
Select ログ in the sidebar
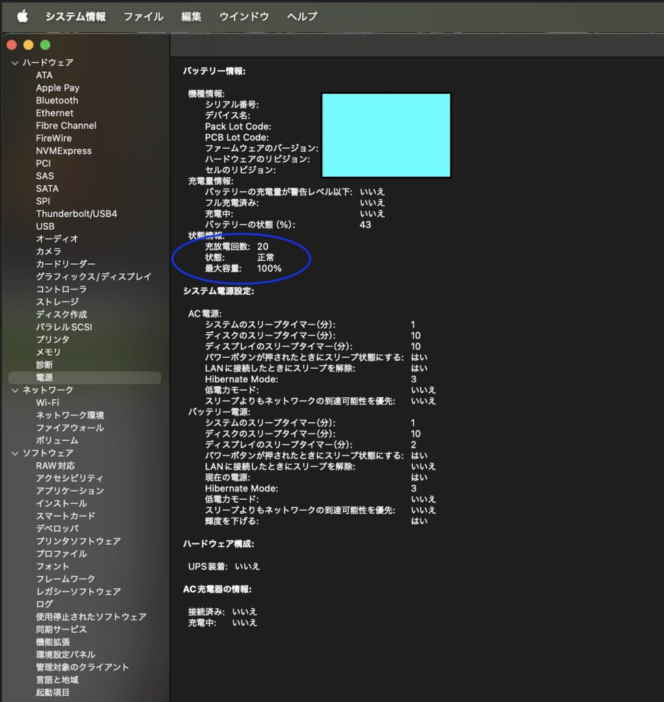pos(45,604)
